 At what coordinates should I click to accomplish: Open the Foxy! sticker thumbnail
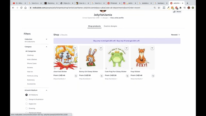click(x=143, y=57)
